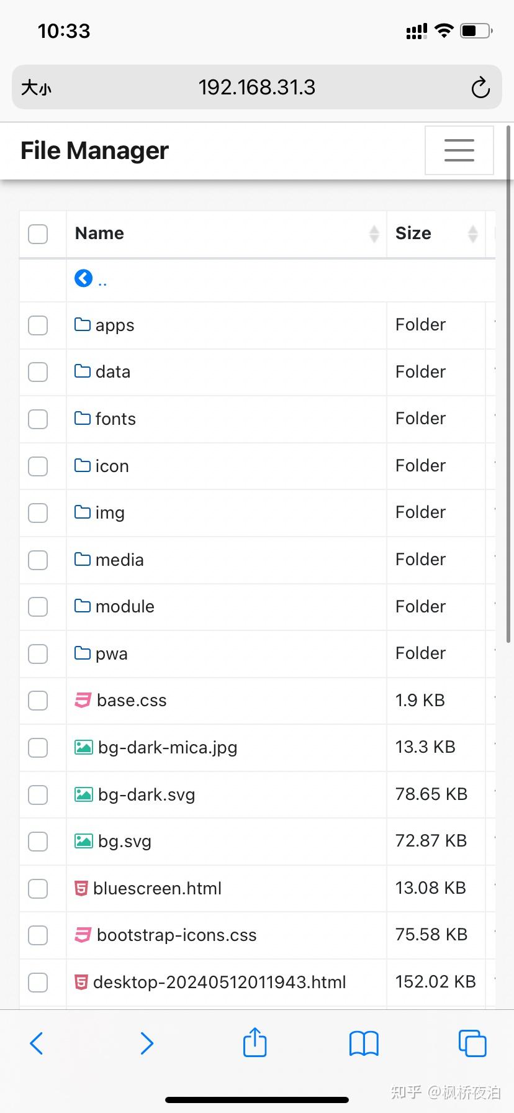Image resolution: width=514 pixels, height=1113 pixels.
Task: Click the folder icon next to apps
Action: tap(83, 325)
